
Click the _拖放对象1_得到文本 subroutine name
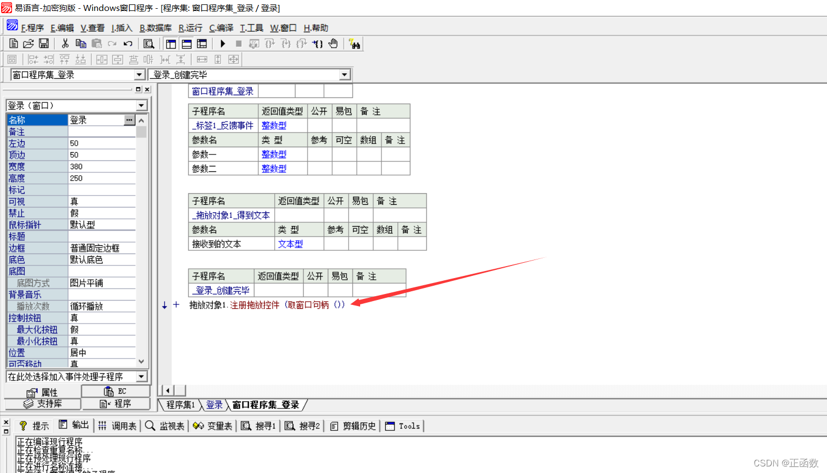(231, 215)
